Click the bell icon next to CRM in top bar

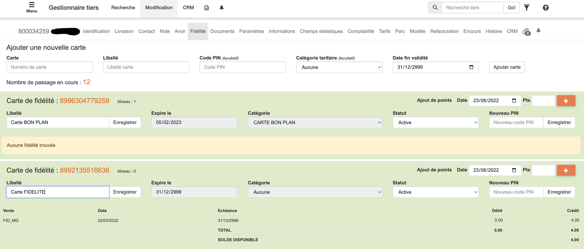click(222, 8)
